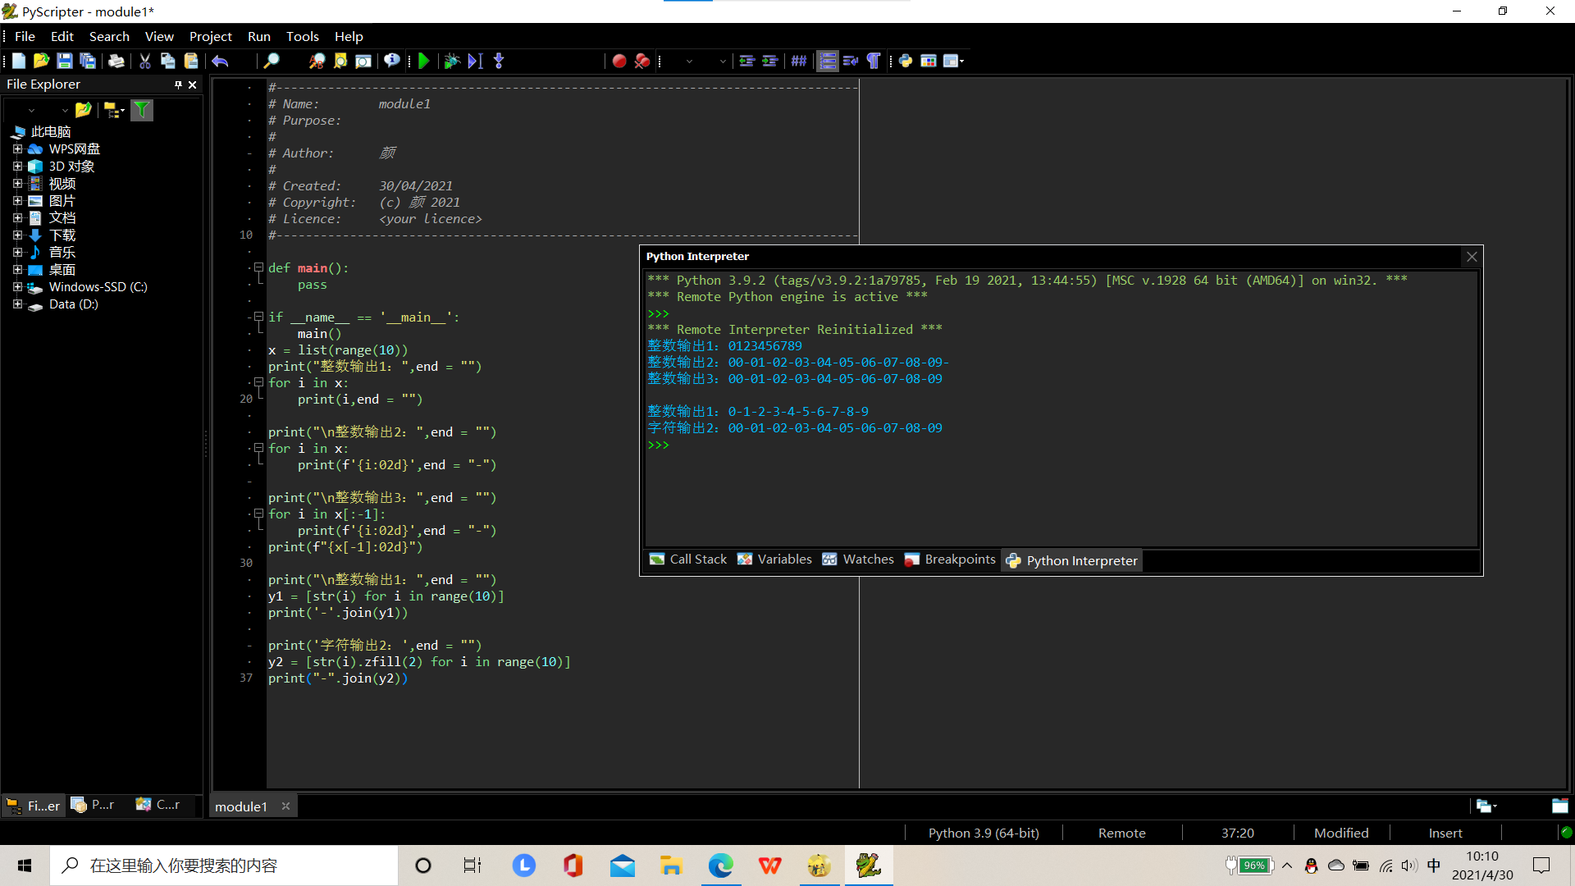The height and width of the screenshot is (886, 1575).
Task: Click the Find magnifier toolbar icon
Action: pos(271,61)
